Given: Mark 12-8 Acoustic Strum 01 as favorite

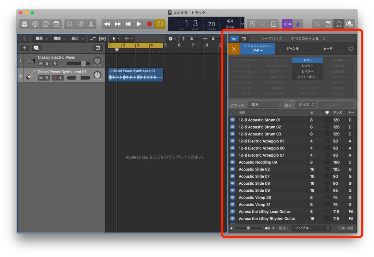Looking at the screenshot, I should [327, 120].
